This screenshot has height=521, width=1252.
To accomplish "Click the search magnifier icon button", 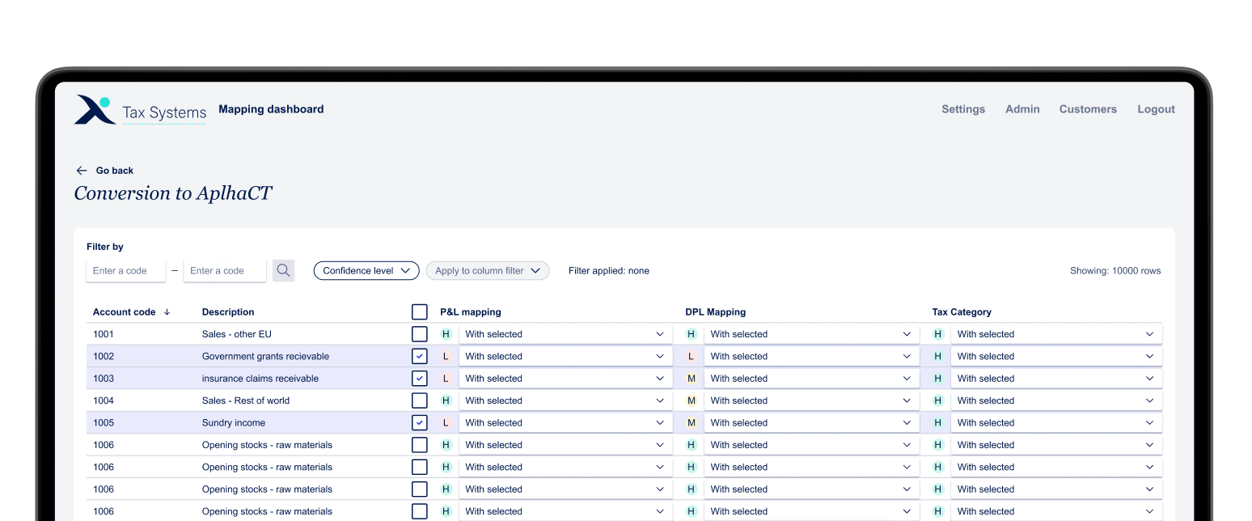I will tap(283, 270).
